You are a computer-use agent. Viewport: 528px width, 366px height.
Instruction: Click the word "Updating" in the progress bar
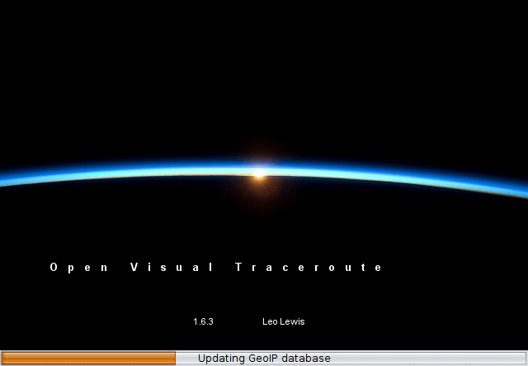click(221, 358)
